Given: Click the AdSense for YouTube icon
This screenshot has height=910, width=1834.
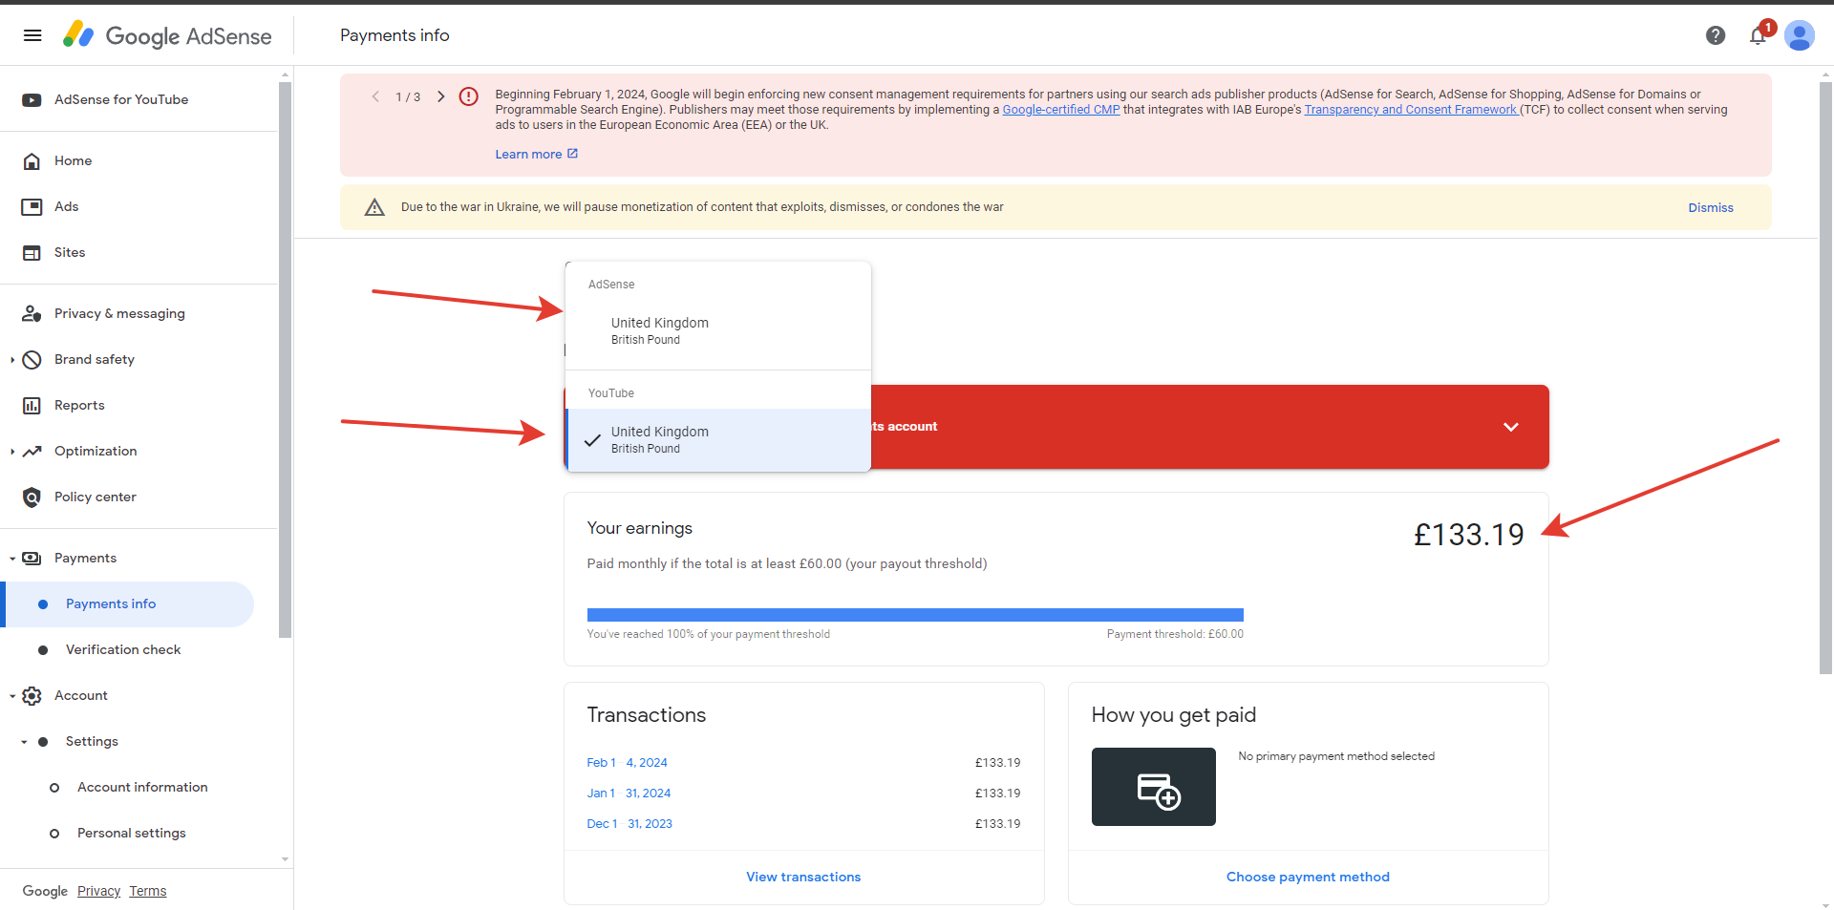Looking at the screenshot, I should click(x=32, y=100).
